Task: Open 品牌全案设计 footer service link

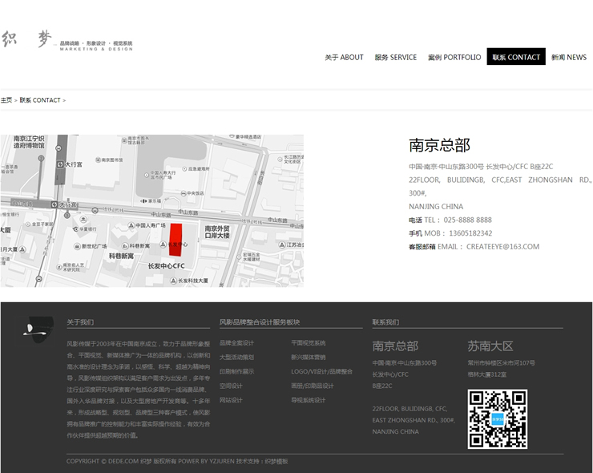Action: [x=236, y=343]
